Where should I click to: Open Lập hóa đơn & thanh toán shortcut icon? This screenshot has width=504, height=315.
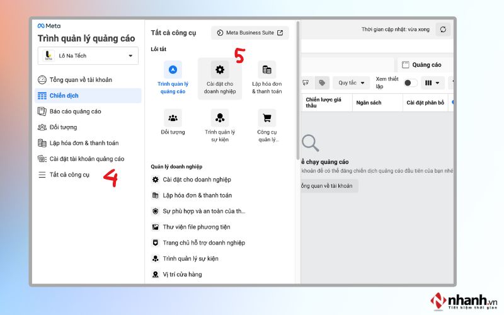[x=266, y=70]
